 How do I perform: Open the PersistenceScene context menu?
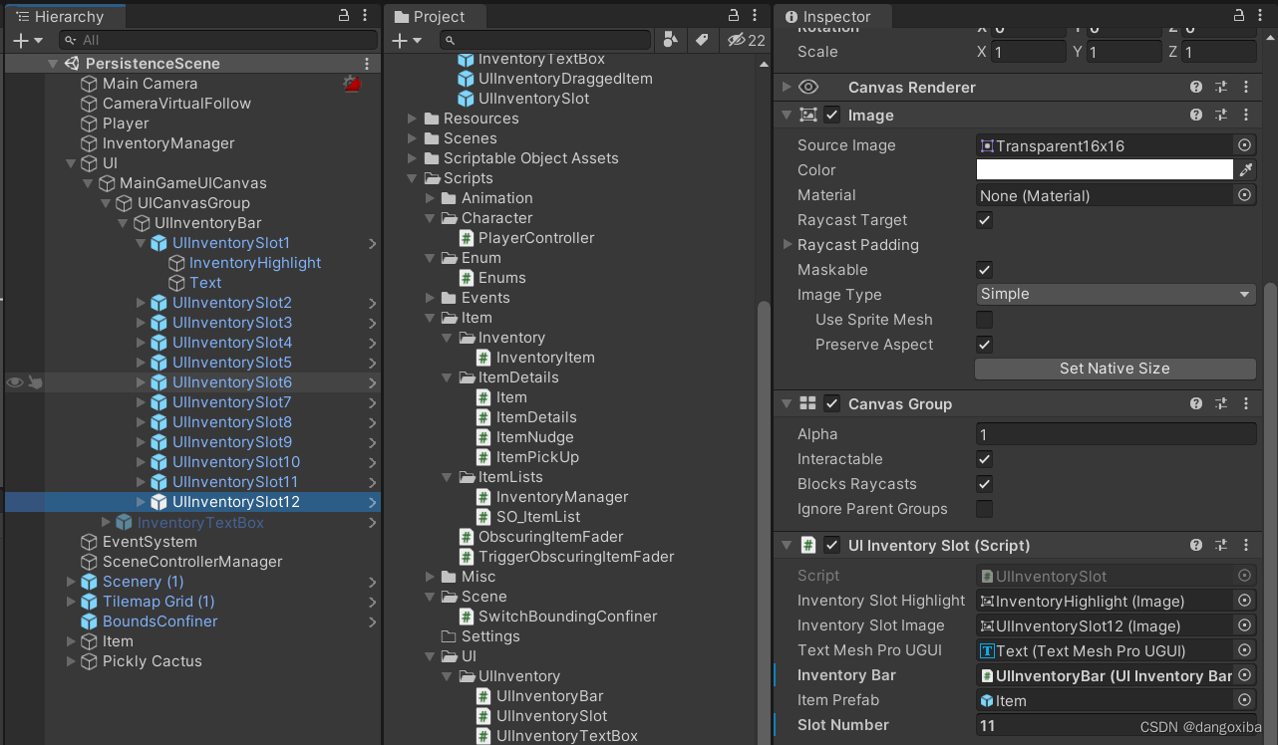pos(367,63)
